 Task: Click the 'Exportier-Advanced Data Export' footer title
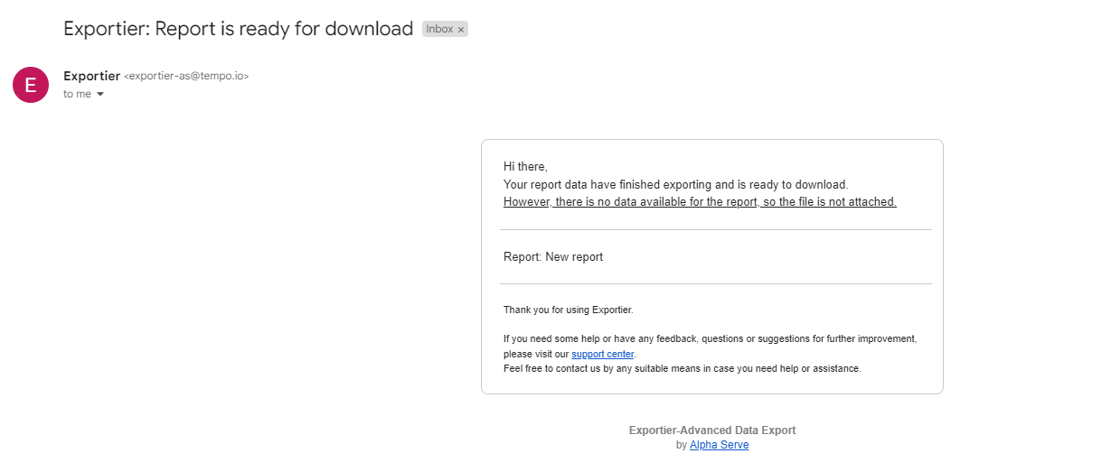(x=712, y=430)
